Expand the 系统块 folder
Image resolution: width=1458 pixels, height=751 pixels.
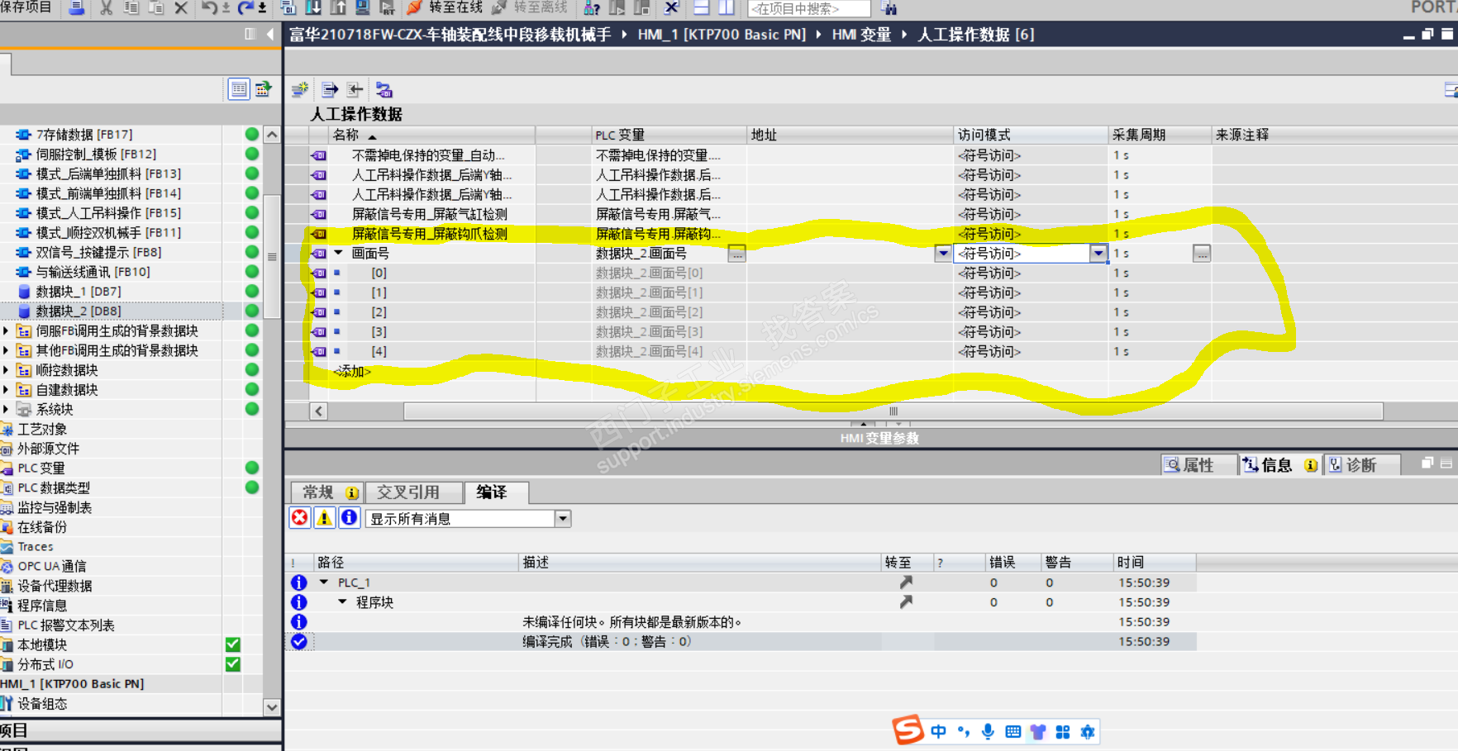tap(7, 409)
